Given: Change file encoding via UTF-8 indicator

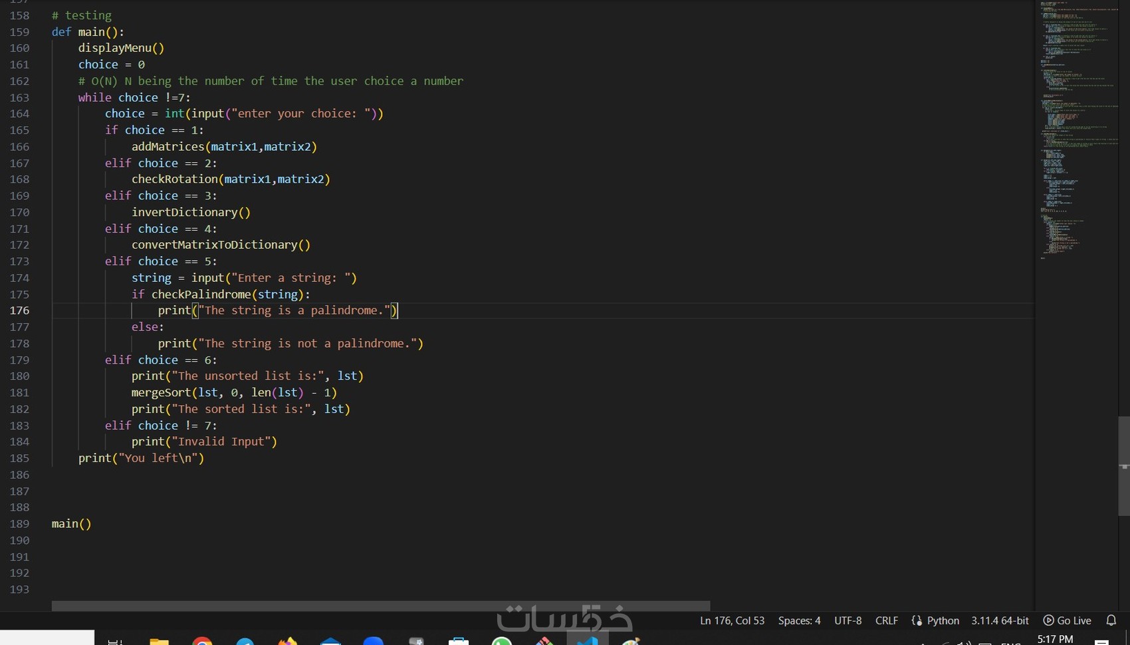Looking at the screenshot, I should pos(847,620).
